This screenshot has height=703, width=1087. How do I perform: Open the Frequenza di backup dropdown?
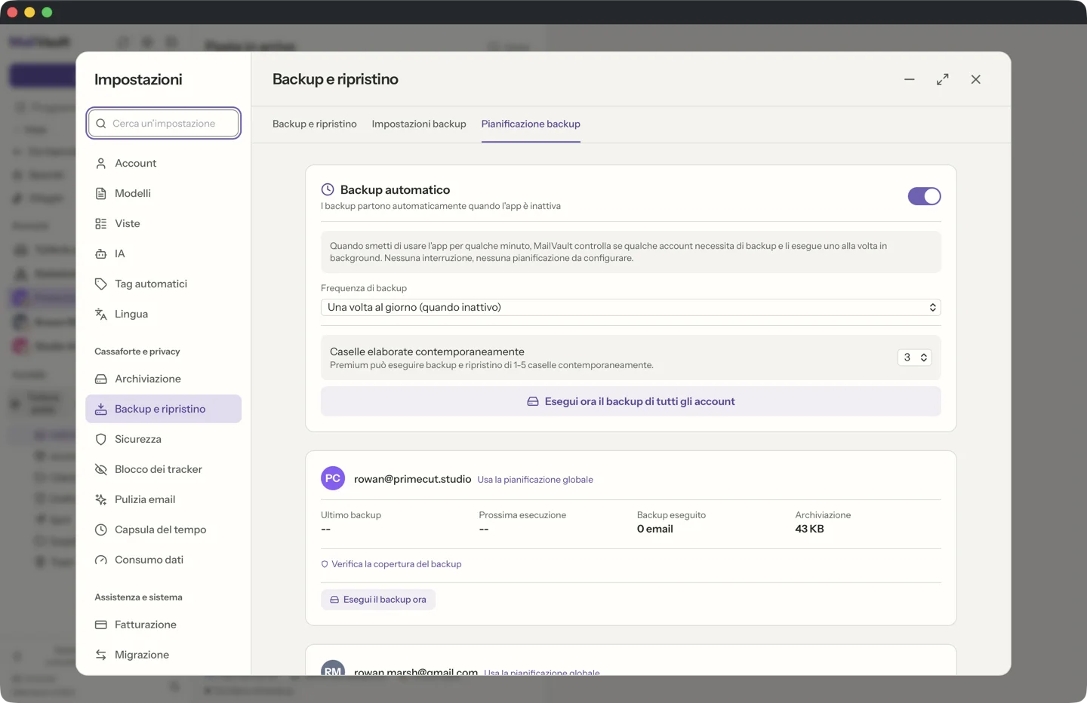click(x=631, y=307)
